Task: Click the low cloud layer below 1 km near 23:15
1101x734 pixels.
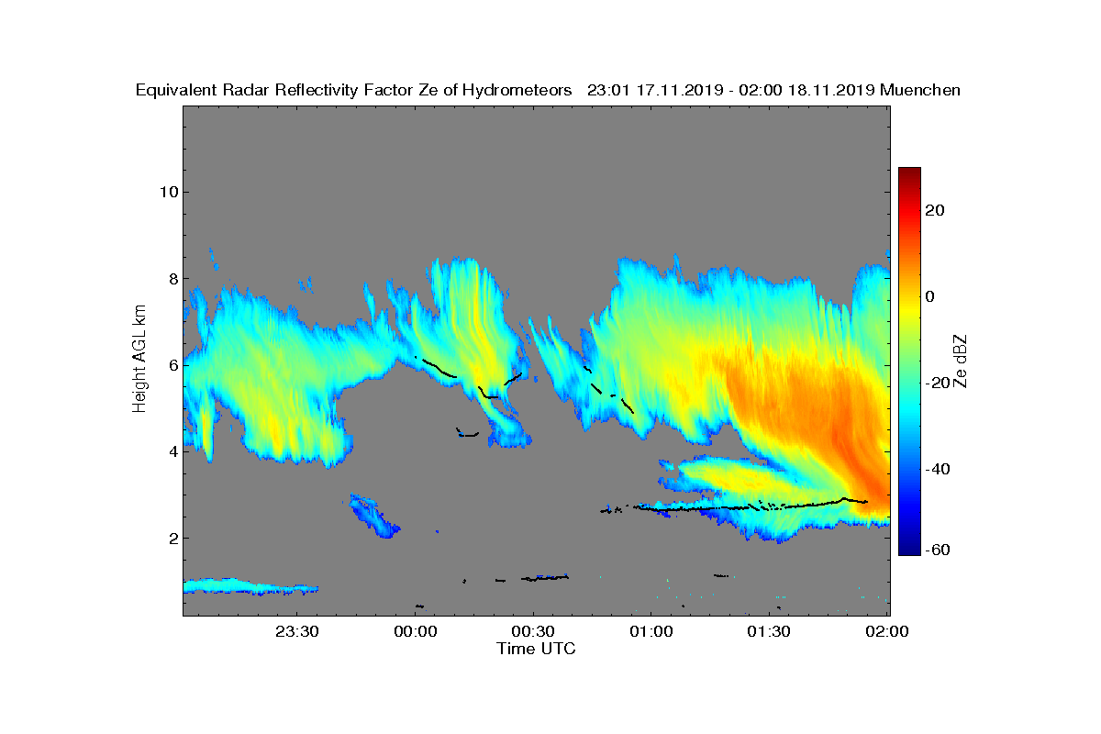Action: coord(250,586)
